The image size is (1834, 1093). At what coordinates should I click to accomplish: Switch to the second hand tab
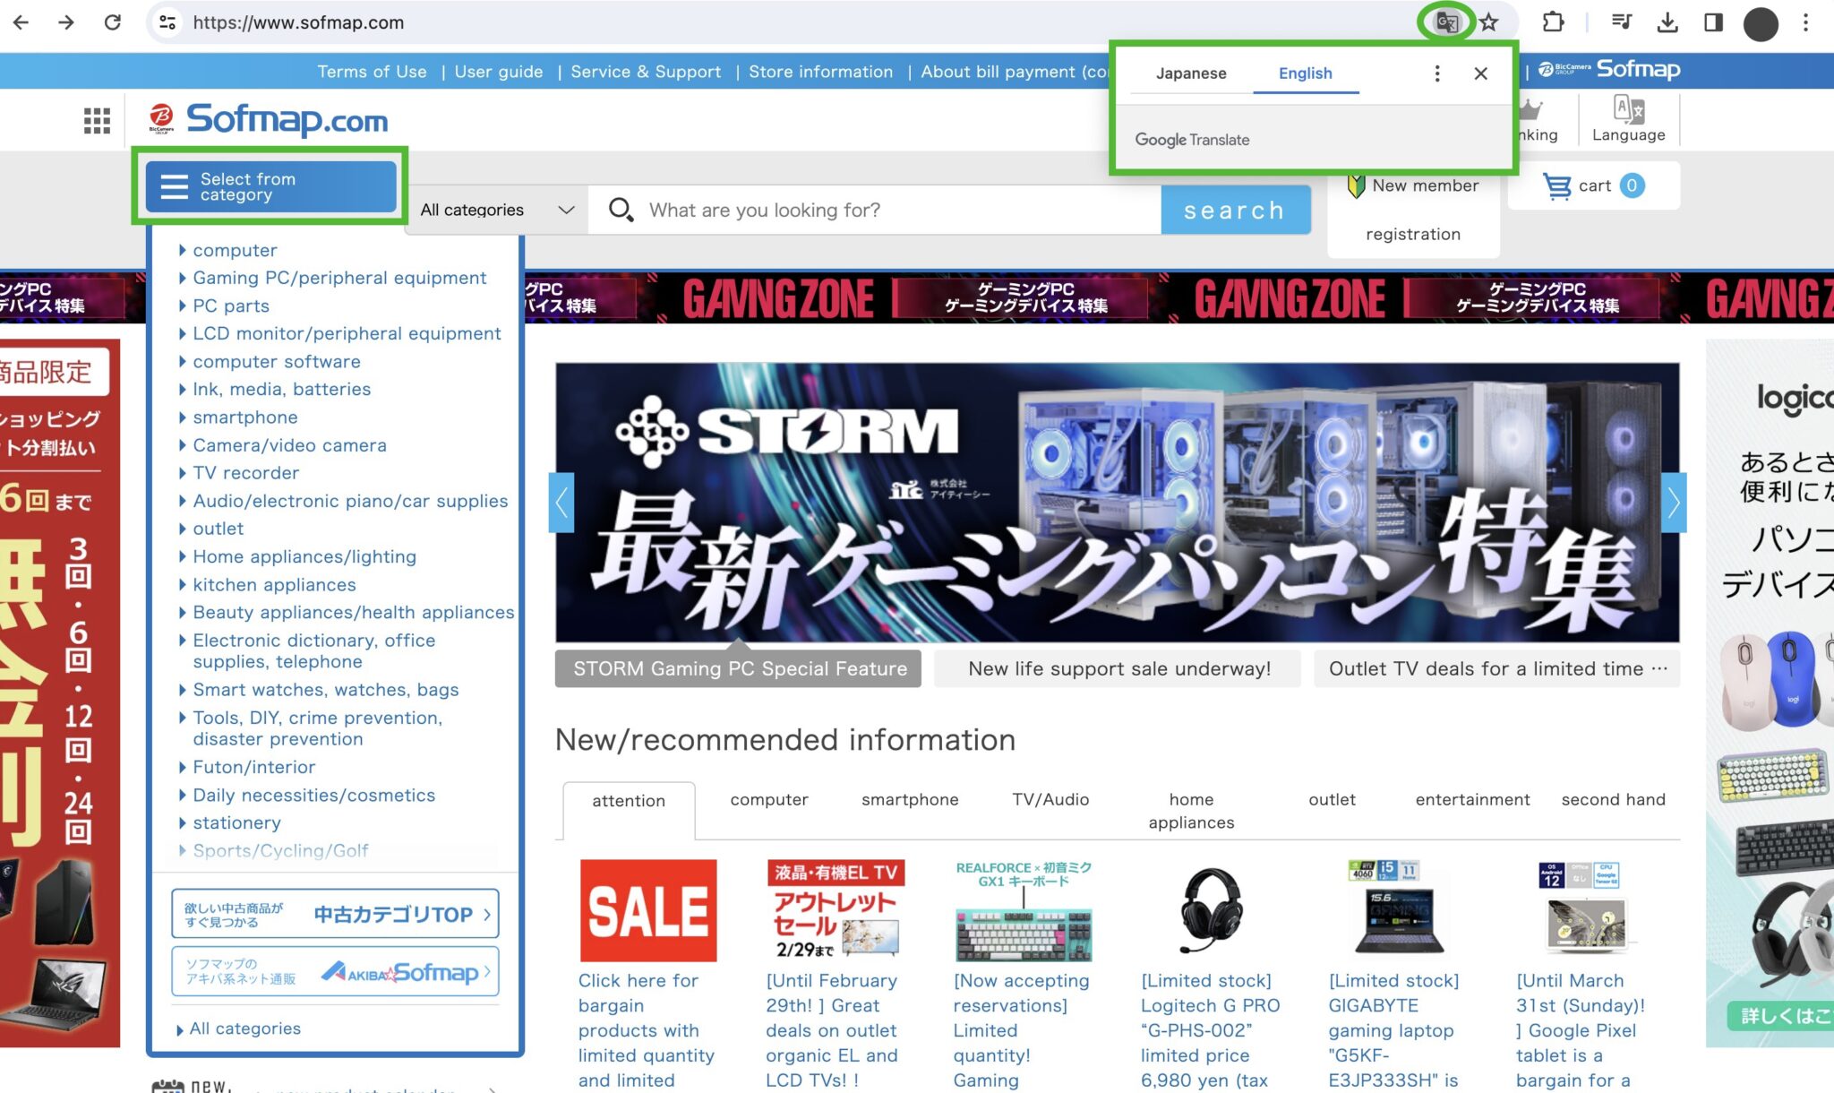tap(1612, 799)
